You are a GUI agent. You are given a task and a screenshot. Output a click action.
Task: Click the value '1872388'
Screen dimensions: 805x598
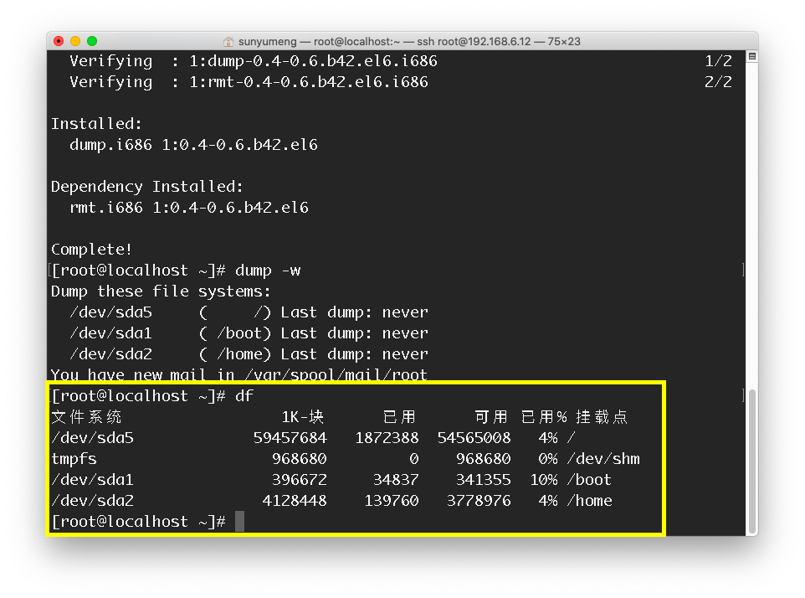(x=387, y=438)
